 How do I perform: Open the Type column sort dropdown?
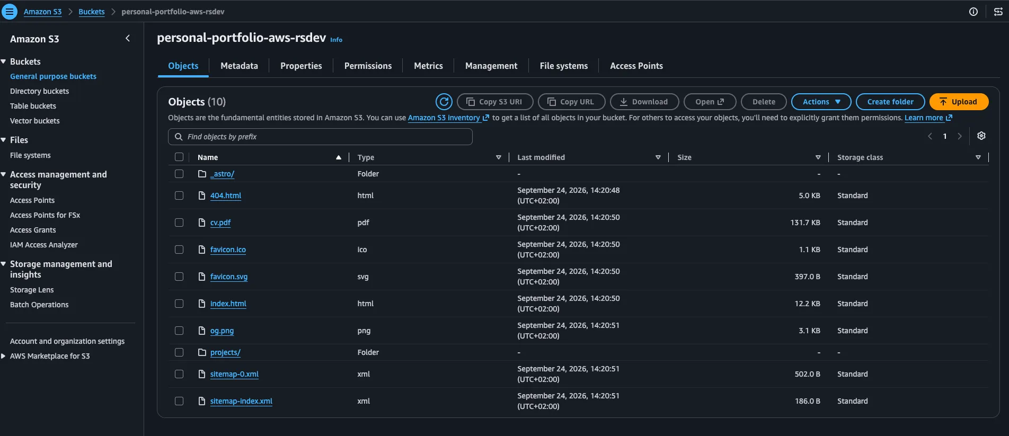pyautogui.click(x=498, y=157)
